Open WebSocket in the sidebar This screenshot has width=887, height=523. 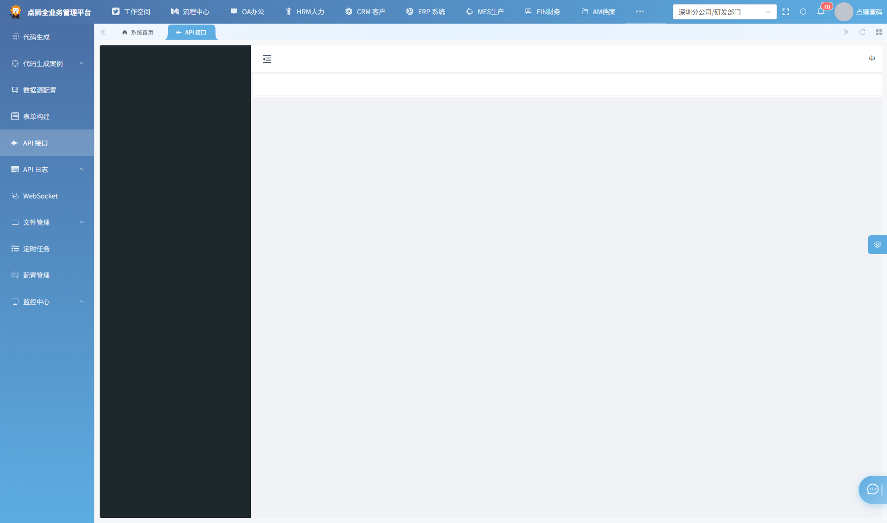pyautogui.click(x=47, y=196)
